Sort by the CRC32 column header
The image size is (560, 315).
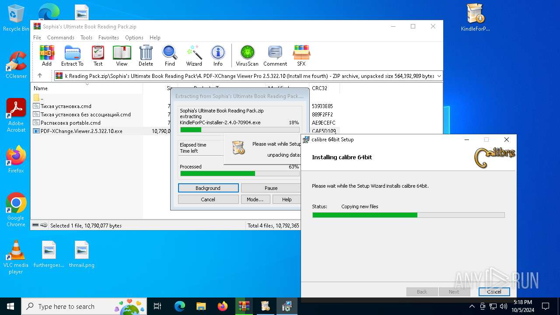324,88
